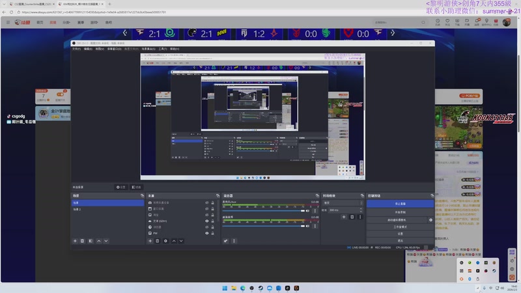
Task: Toggle visibility of 文本 (GDI+) source
Action: (207, 221)
